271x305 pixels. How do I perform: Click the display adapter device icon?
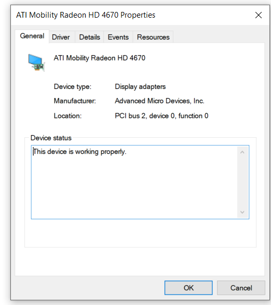pos(37,63)
